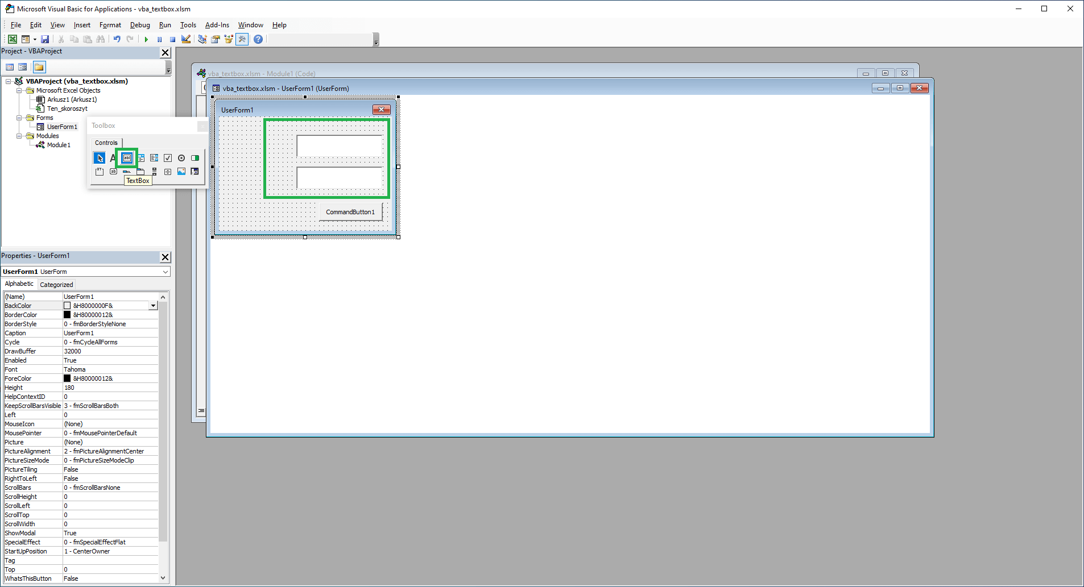The width and height of the screenshot is (1084, 587).
Task: Click CommandButton1 on the UserForm
Action: (350, 212)
